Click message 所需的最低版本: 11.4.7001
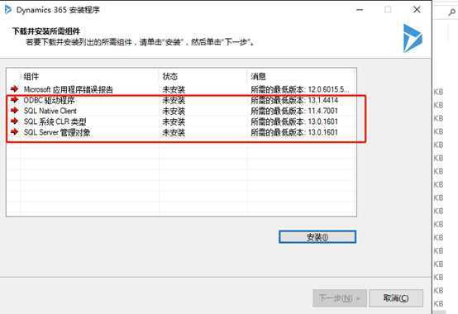The image size is (458, 314). (x=294, y=112)
